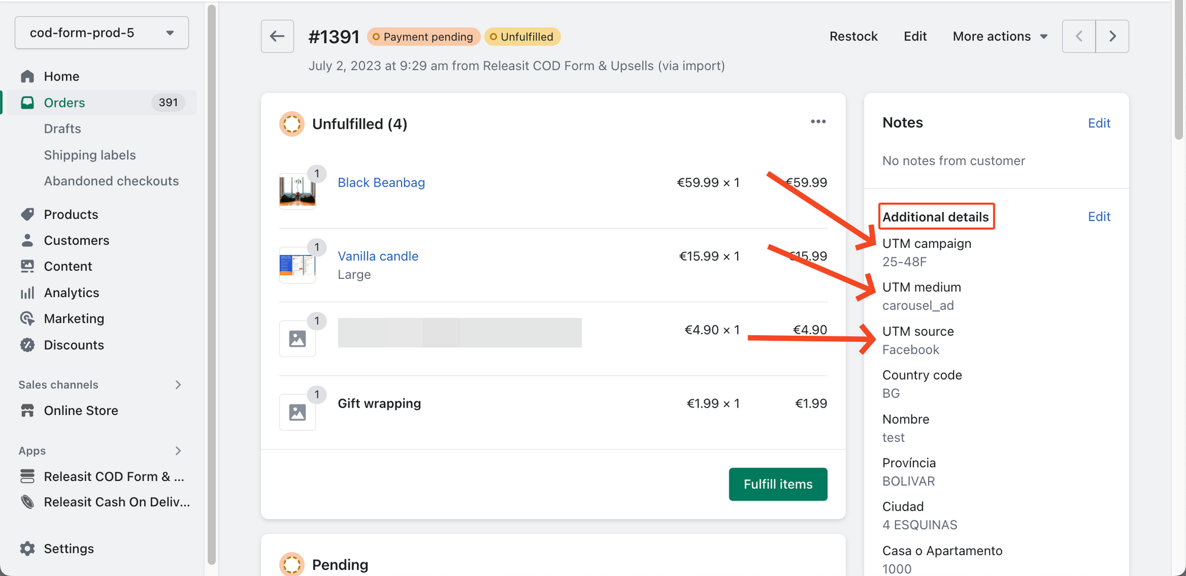Go to previous order with left chevron

[x=1079, y=36]
